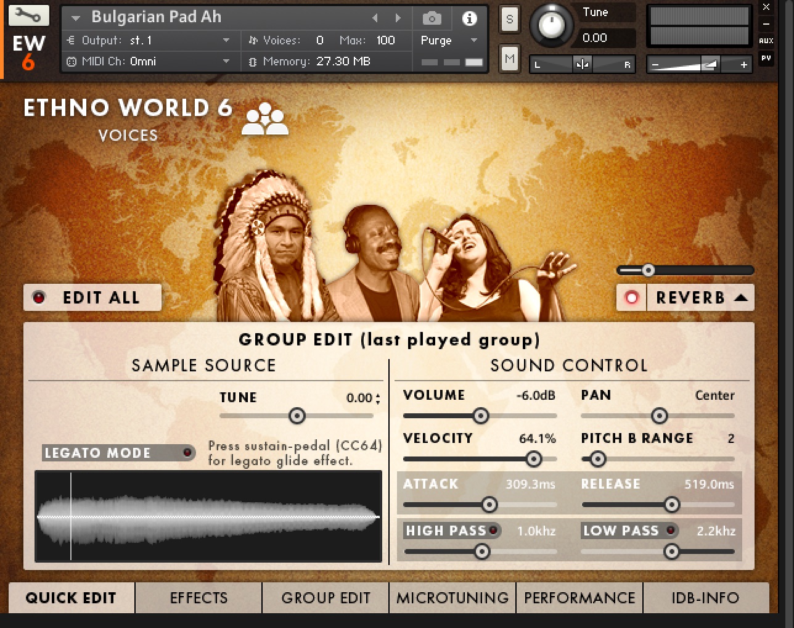Screen dimensions: 794x628
Task: Click the Max voices value 100
Action: 386,41
